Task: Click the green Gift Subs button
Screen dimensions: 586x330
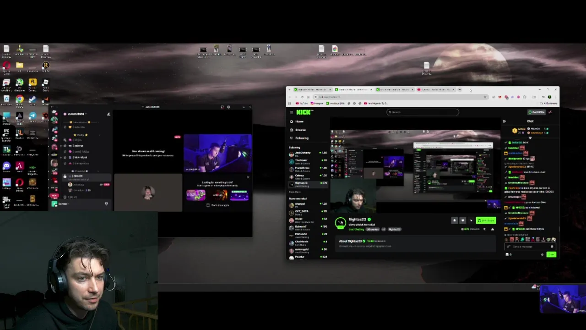Action: [486, 220]
